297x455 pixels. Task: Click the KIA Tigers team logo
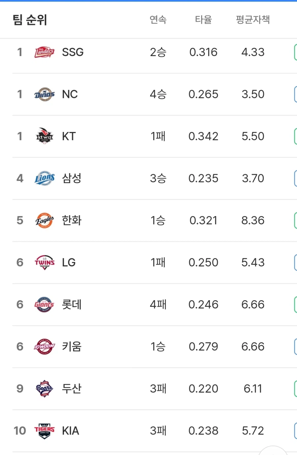(x=45, y=431)
